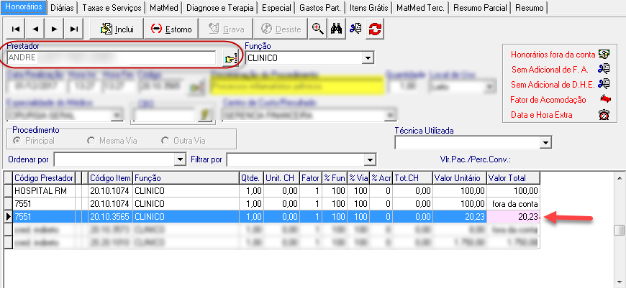
Task: Click the 20.10.3565 Código Item cell
Action: coord(111,217)
